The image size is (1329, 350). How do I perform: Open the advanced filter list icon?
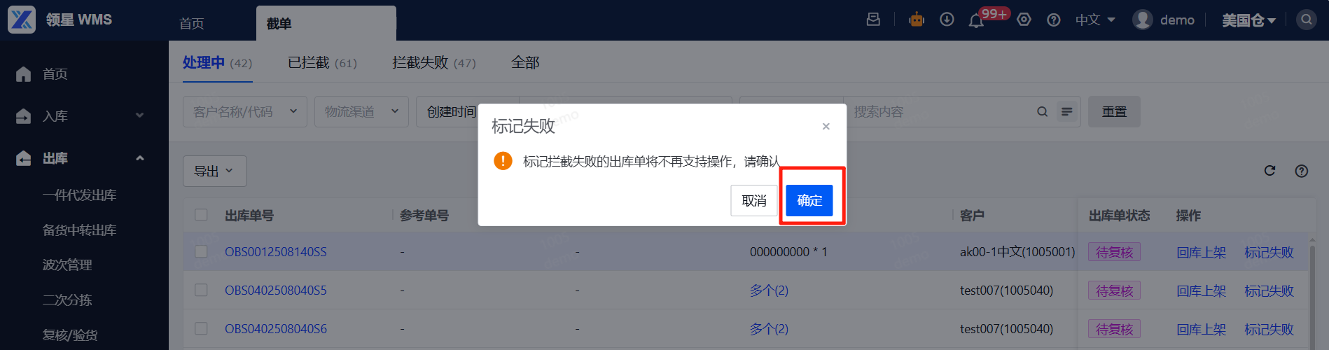point(1066,111)
